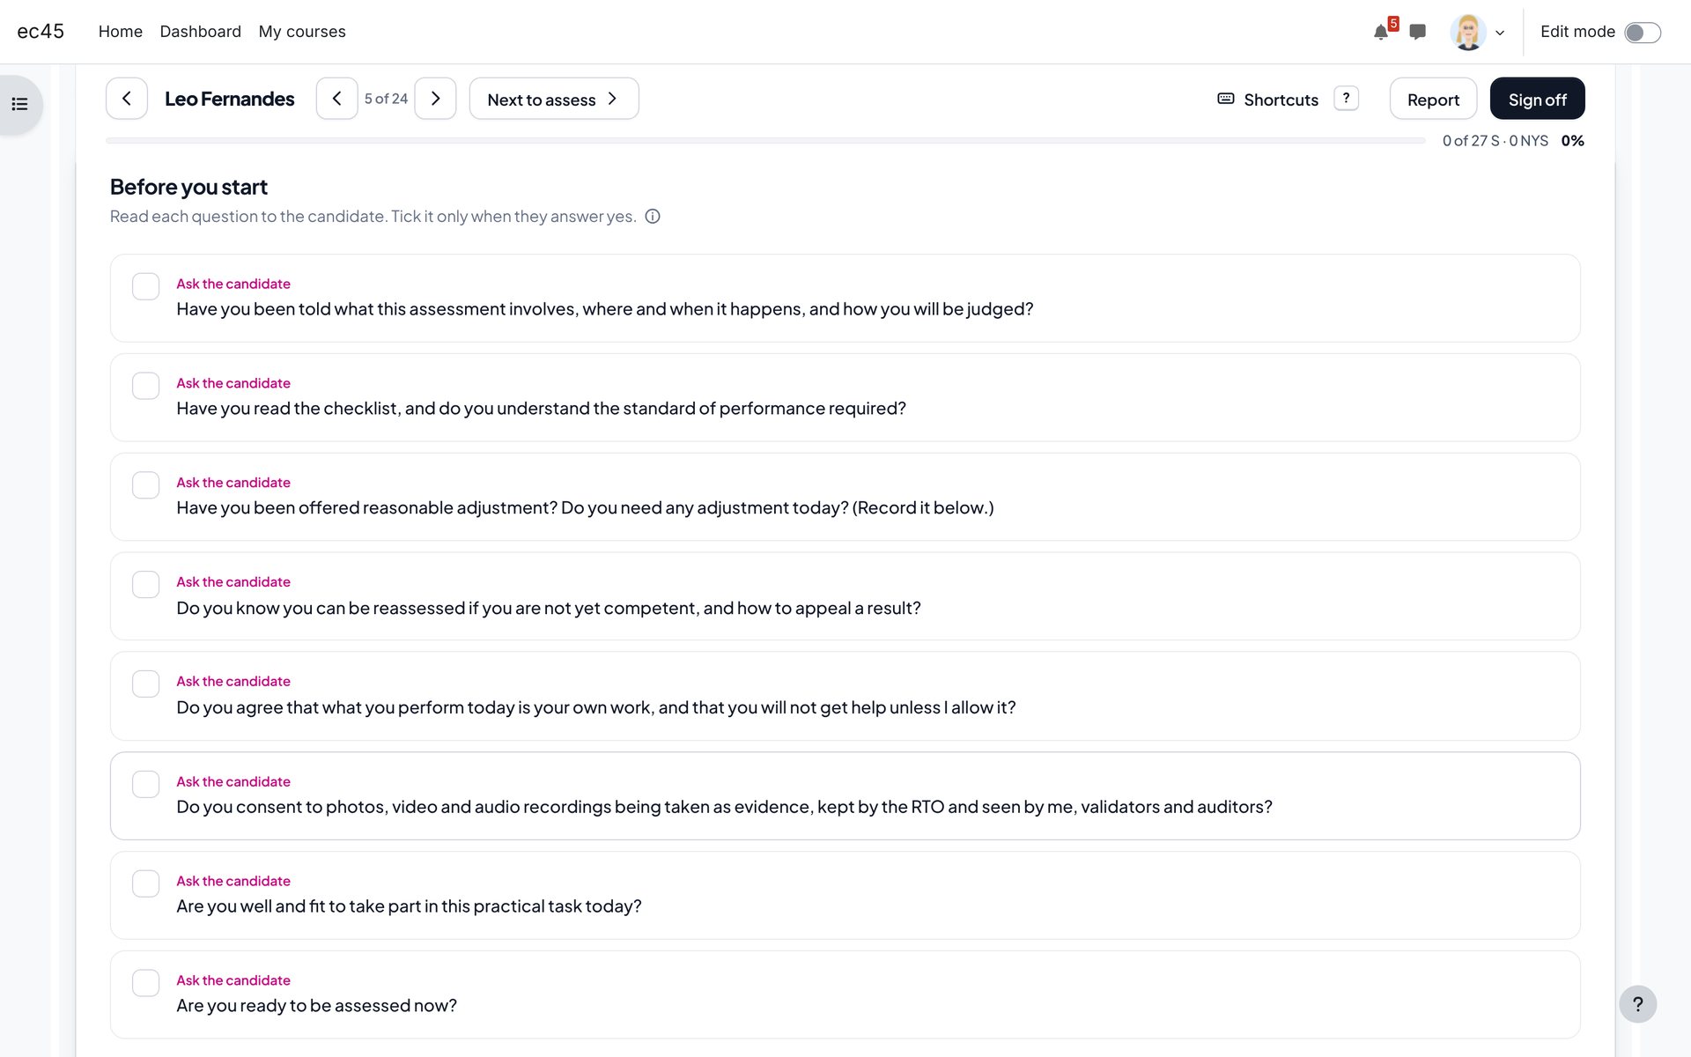Open My courses menu item
The height and width of the screenshot is (1057, 1691).
click(302, 32)
